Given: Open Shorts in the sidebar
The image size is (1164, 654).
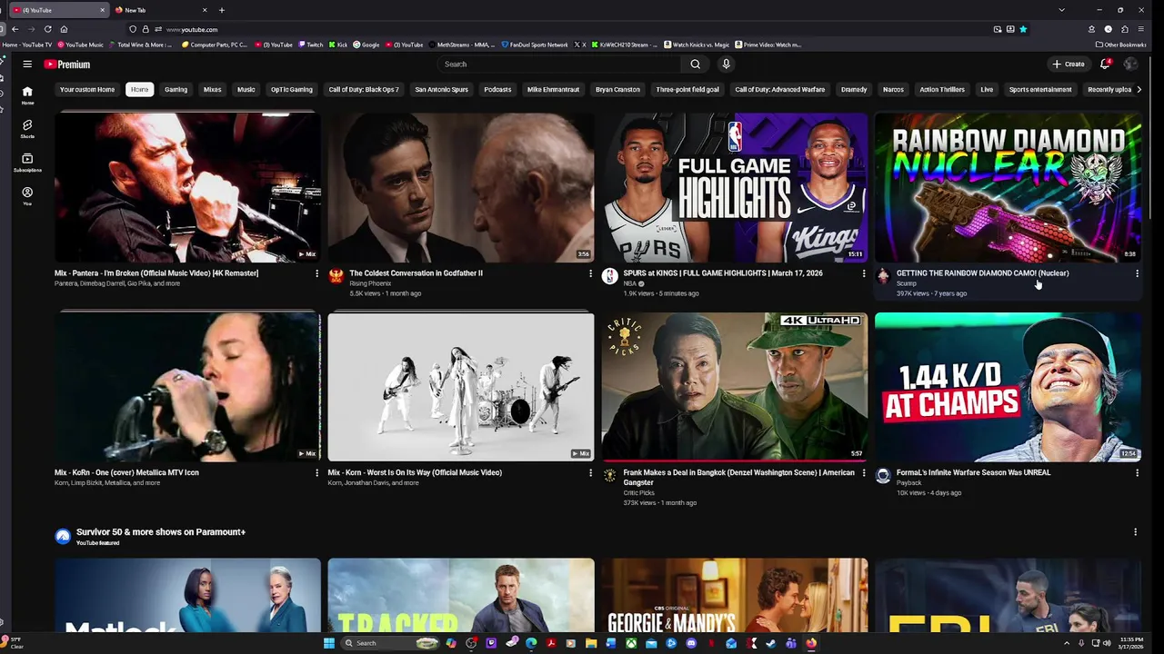Looking at the screenshot, I should point(27,128).
